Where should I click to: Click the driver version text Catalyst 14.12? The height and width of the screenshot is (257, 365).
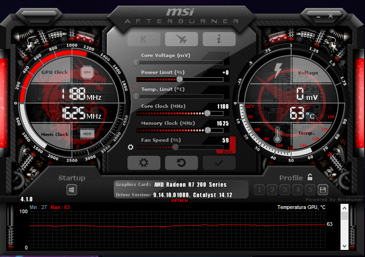[x=213, y=195]
